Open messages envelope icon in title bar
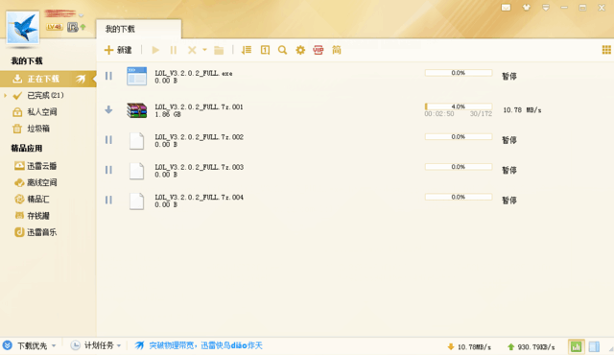 pyautogui.click(x=506, y=8)
